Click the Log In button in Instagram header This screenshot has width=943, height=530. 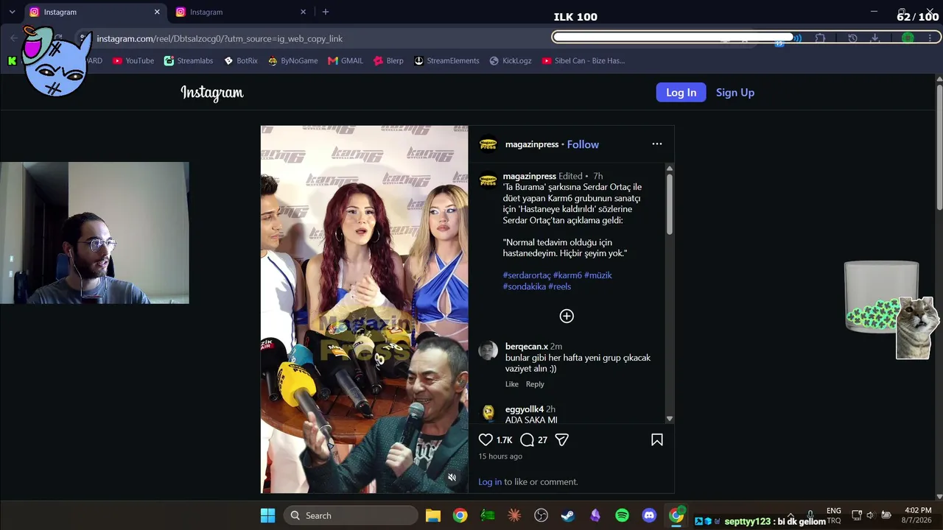(681, 92)
